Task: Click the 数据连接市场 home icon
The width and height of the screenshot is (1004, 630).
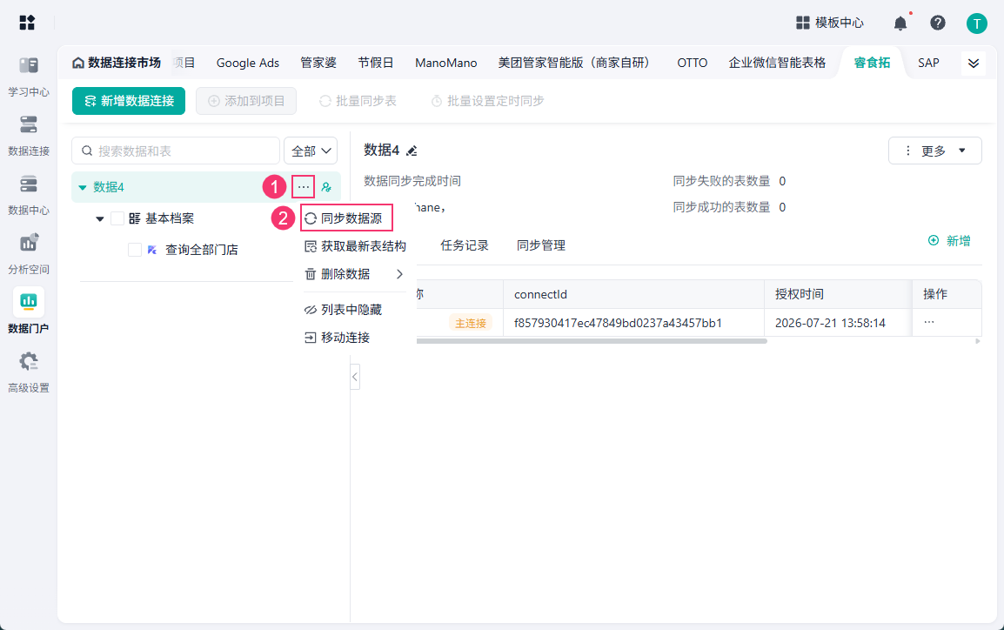Action: tap(78, 63)
